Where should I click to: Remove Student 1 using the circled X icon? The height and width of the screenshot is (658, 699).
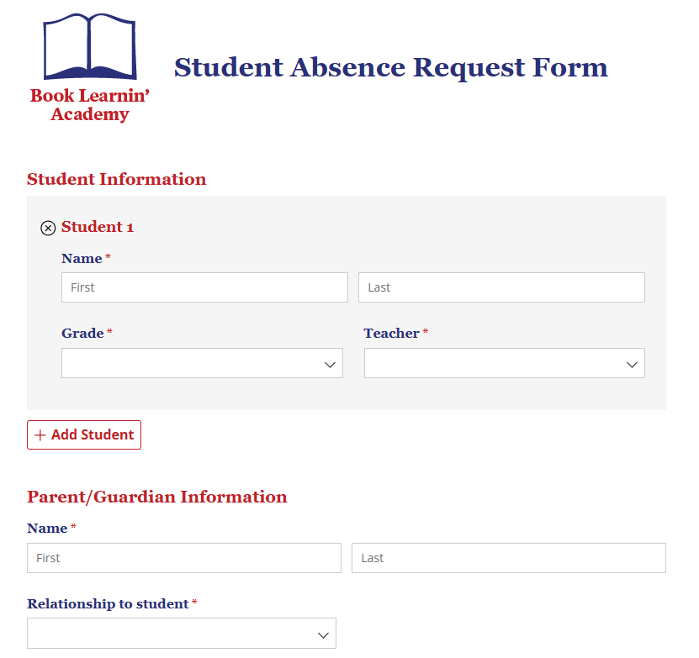click(x=48, y=228)
